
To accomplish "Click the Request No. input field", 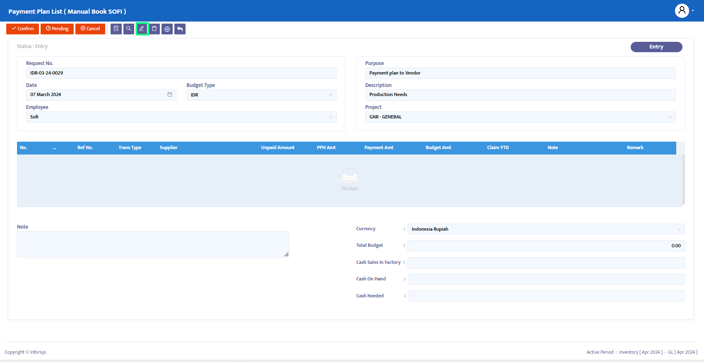I will [x=181, y=73].
